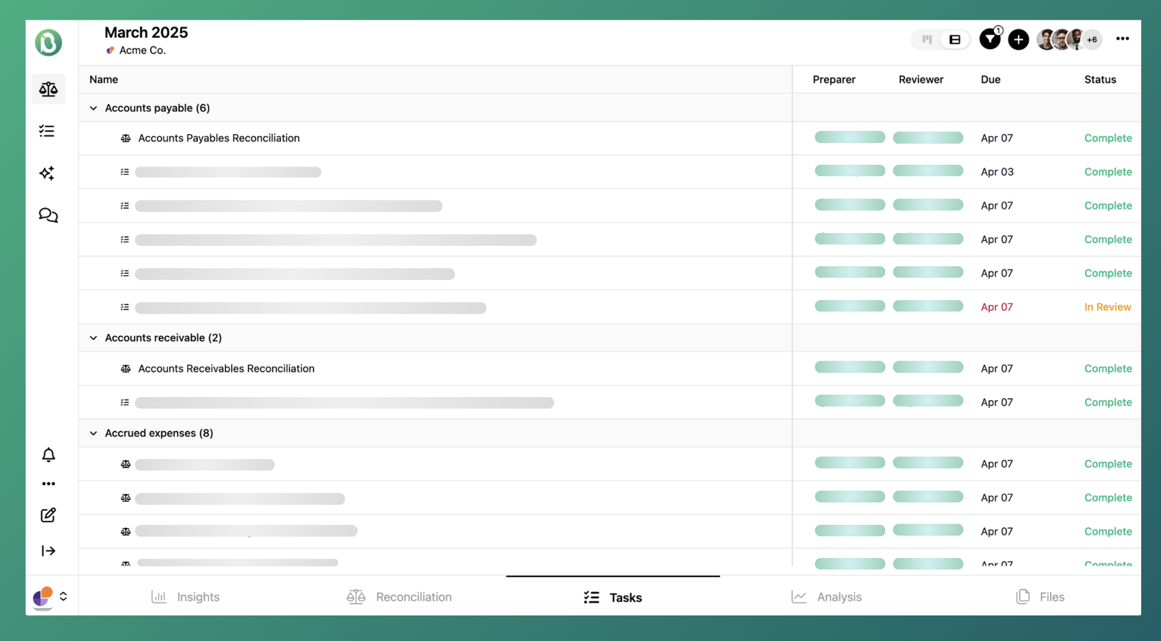The width and height of the screenshot is (1161, 641).
Task: Click the In Review status
Action: coord(1107,307)
